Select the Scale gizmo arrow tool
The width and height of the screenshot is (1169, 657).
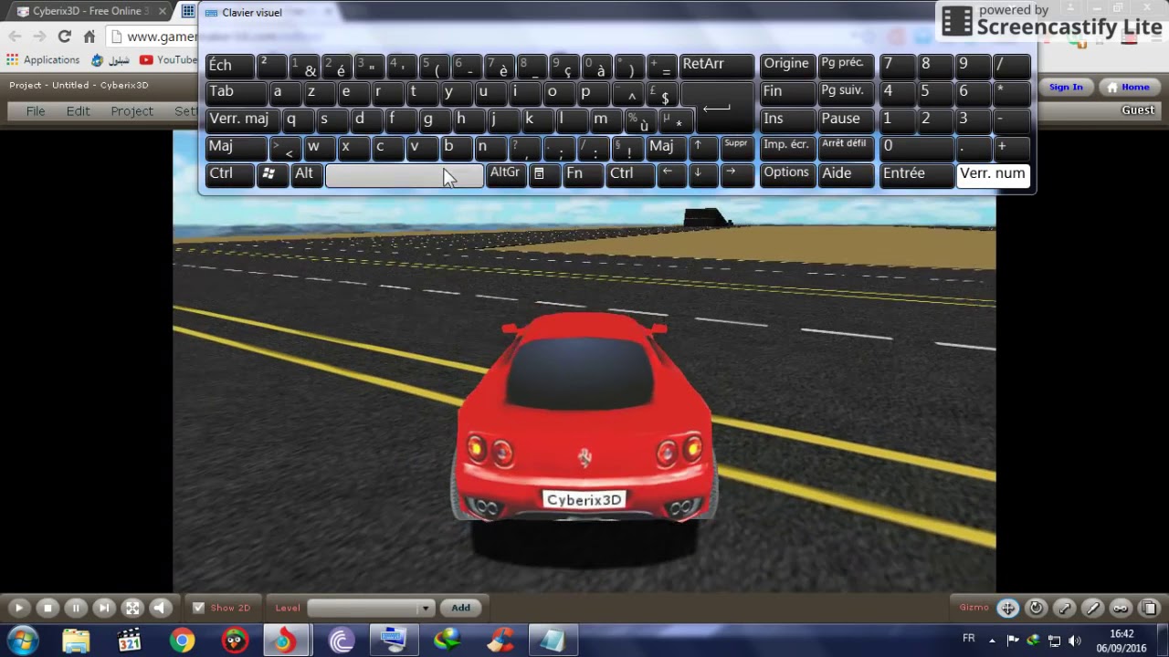(x=1064, y=608)
